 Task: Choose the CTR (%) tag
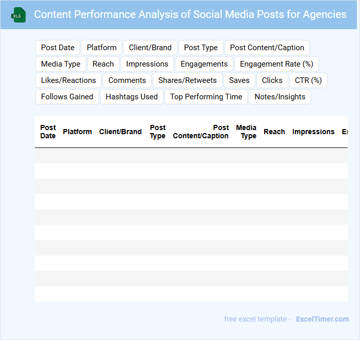click(308, 80)
